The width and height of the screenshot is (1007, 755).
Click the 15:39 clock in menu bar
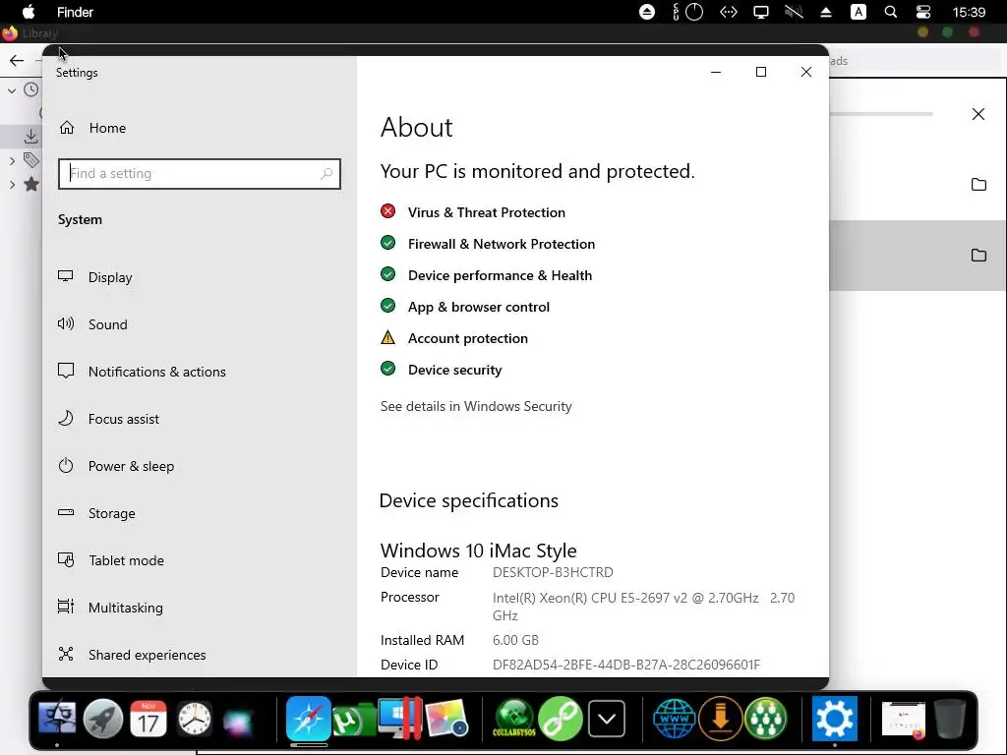(x=969, y=12)
